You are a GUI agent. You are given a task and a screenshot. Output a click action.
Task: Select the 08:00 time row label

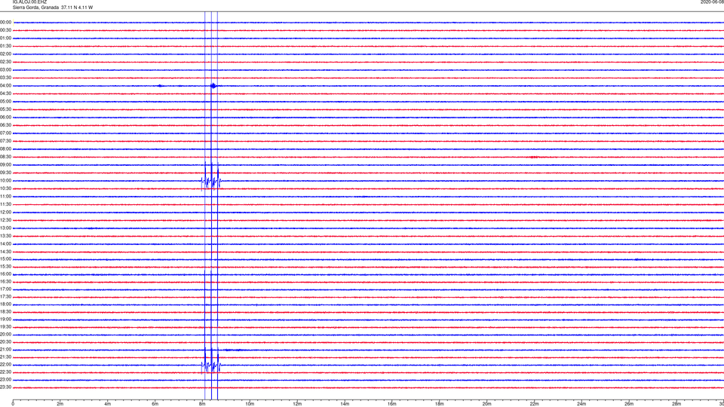[5, 148]
